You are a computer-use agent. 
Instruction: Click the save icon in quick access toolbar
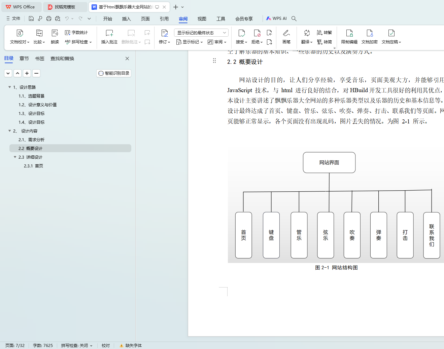[x=31, y=18]
